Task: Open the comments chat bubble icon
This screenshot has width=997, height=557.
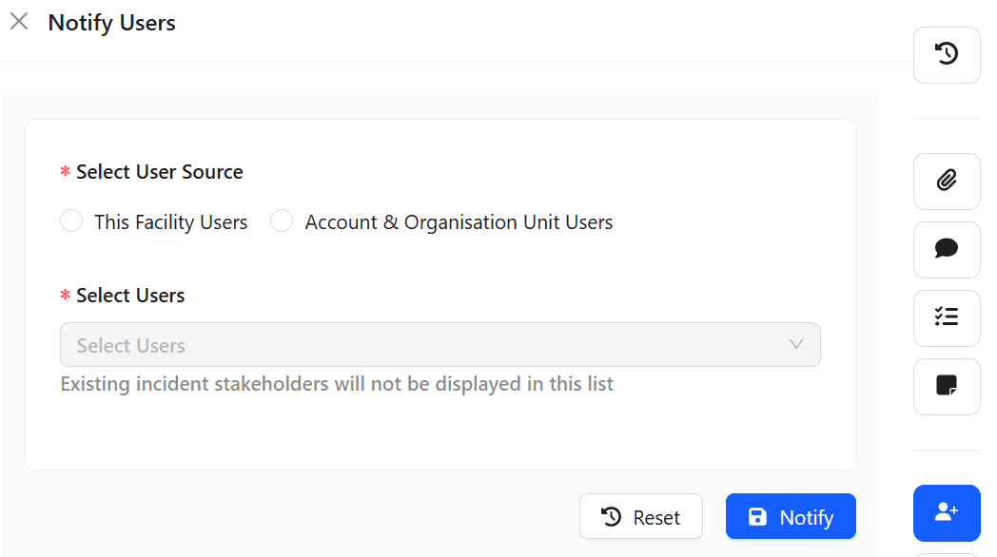Action: [x=947, y=249]
